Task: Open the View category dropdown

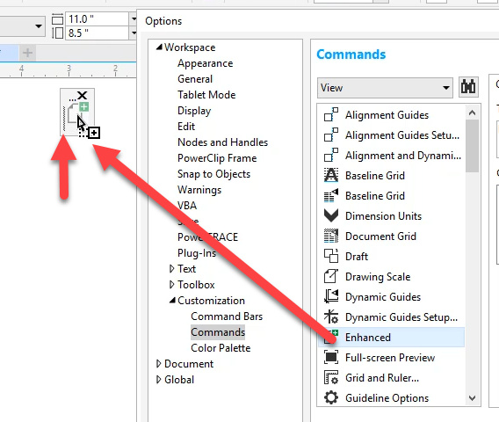Action: point(385,88)
